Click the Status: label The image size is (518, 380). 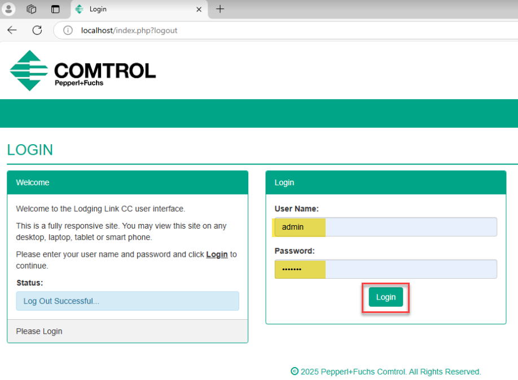[x=30, y=283]
